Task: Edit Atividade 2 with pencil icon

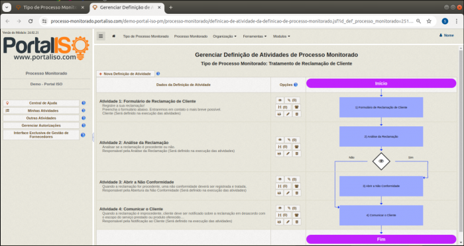Action: [x=288, y=153]
